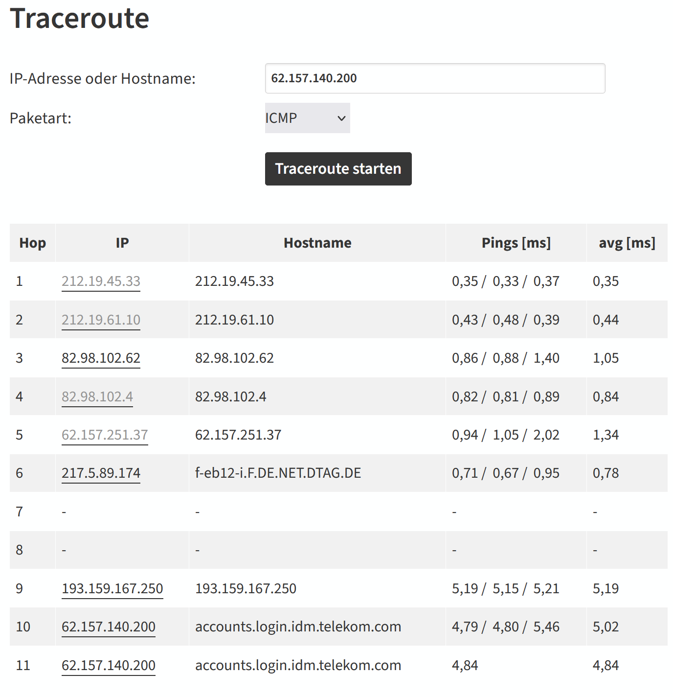673x697 pixels.
Task: Click the Hop column header
Action: pos(33,243)
